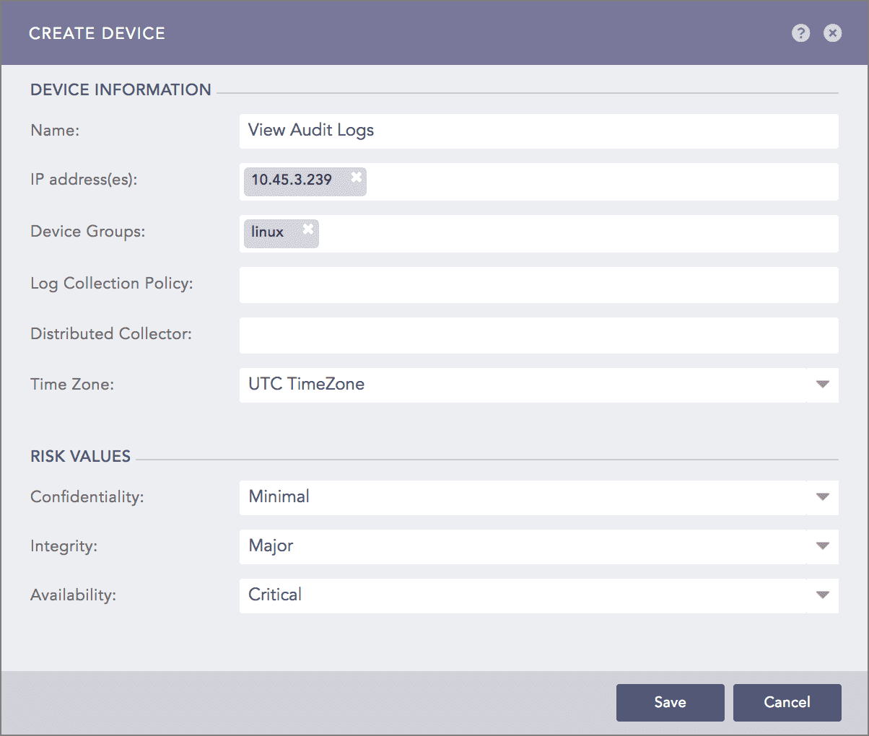Screen dimensions: 869x736
Task: Click the Name field showing View Audit Logs
Action: [538, 131]
